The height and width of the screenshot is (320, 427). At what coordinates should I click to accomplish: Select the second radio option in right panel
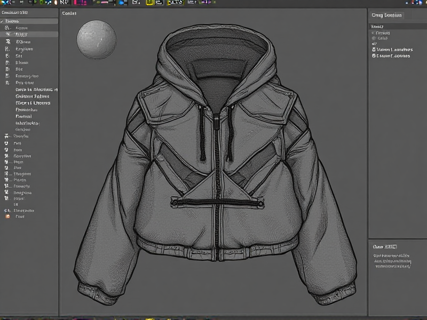click(x=373, y=38)
